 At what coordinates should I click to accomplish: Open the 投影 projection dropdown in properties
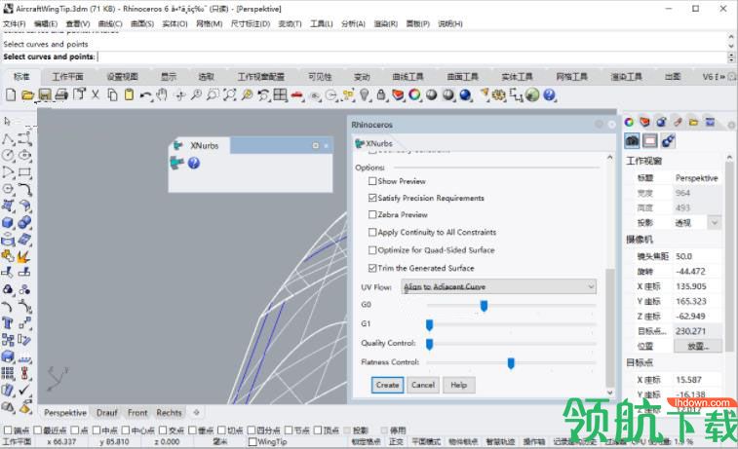715,222
